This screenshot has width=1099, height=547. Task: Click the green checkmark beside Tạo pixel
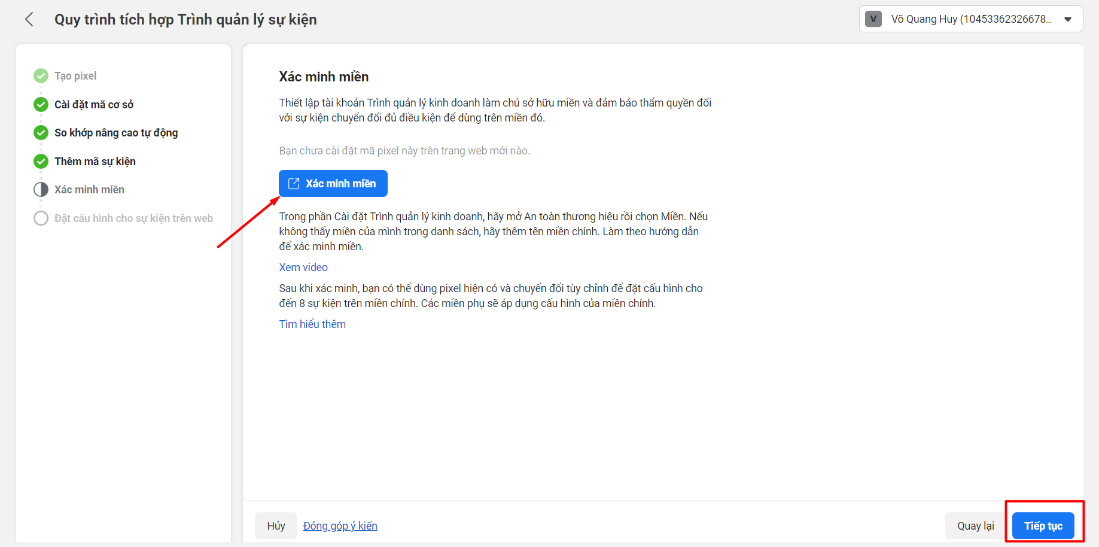click(x=41, y=76)
